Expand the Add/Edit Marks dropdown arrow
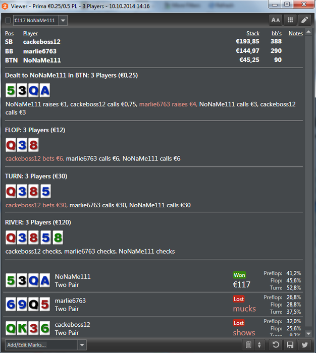Screen dimensions: 316x353 (x=82, y=345)
